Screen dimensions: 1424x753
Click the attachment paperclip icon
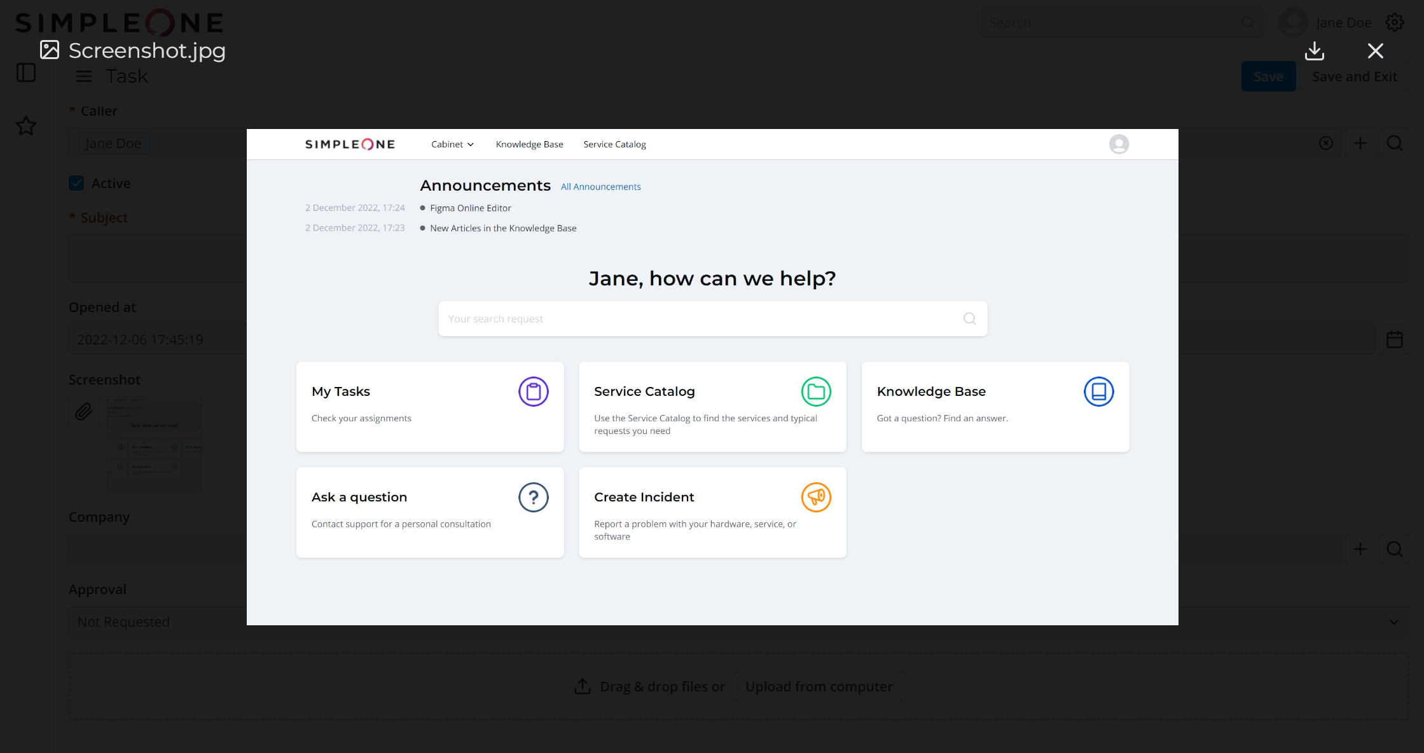(x=84, y=412)
